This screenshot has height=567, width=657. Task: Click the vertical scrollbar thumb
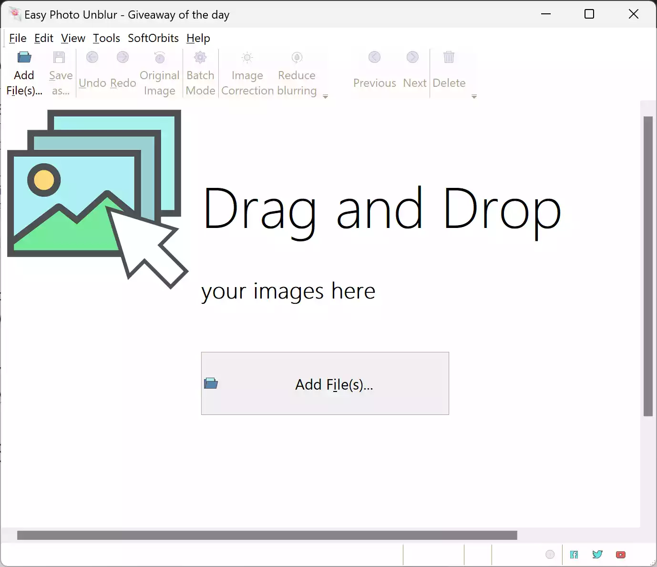(648, 266)
